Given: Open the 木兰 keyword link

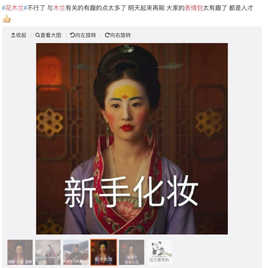Looking at the screenshot, I should tap(59, 8).
